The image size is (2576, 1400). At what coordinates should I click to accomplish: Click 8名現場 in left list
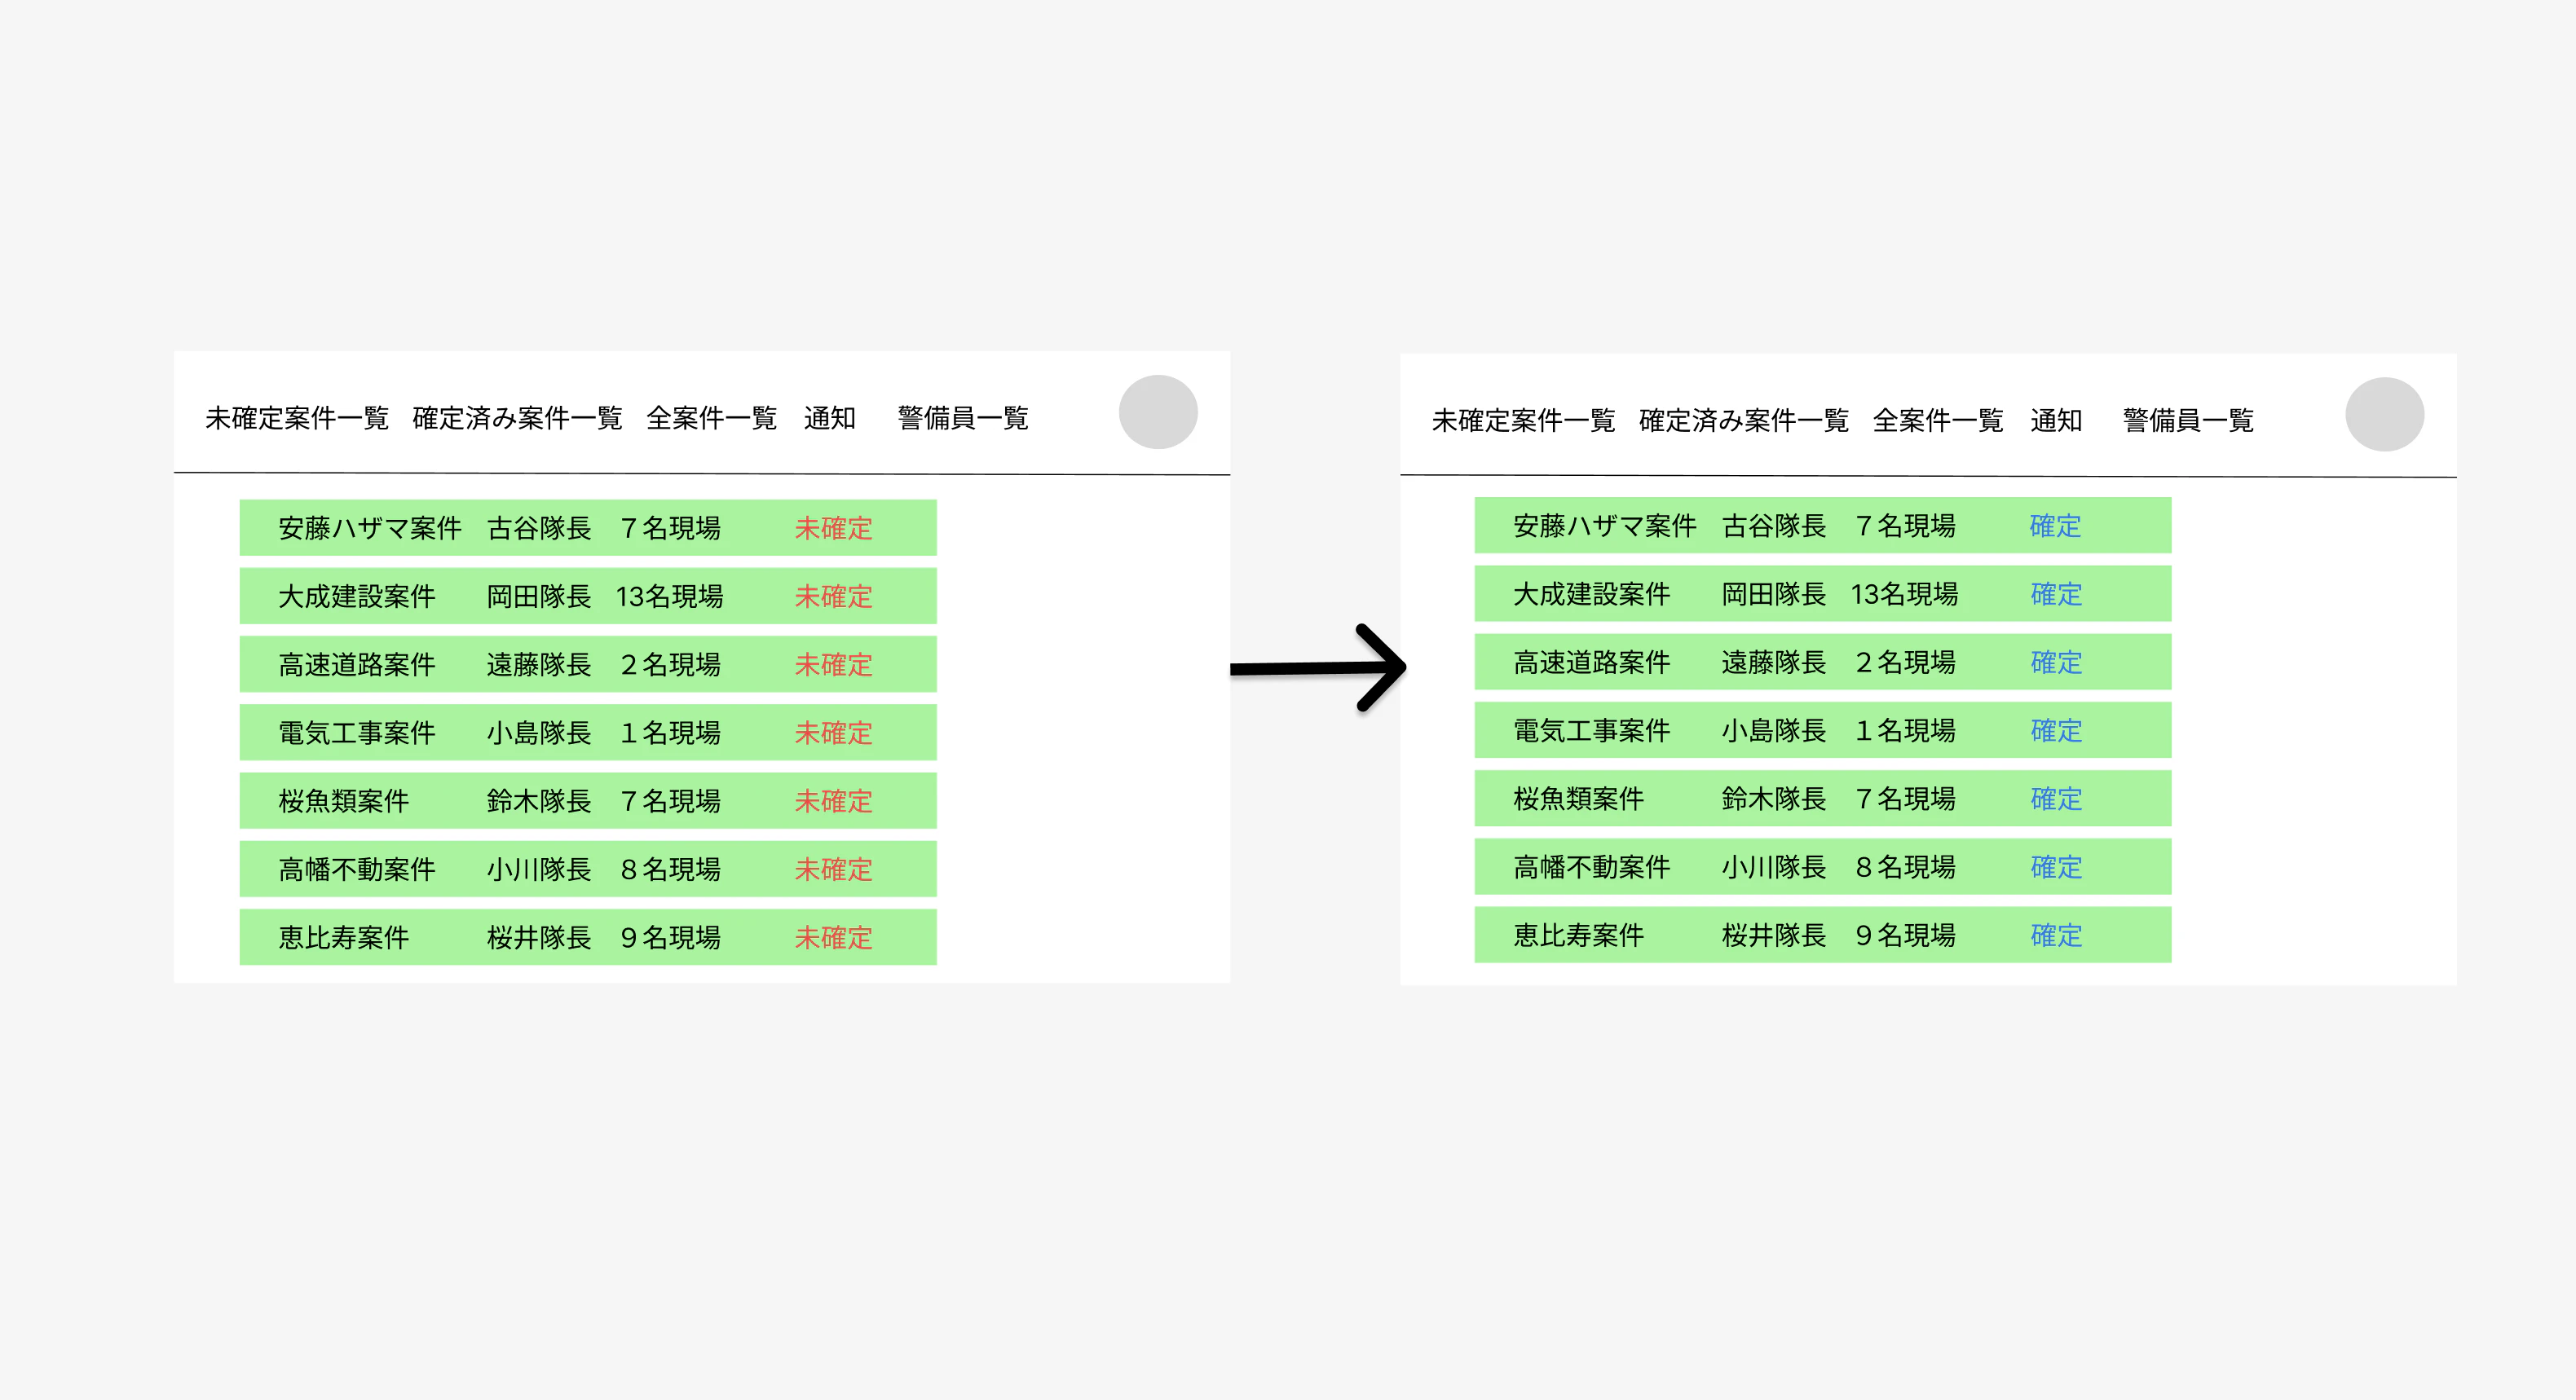pyautogui.click(x=670, y=869)
